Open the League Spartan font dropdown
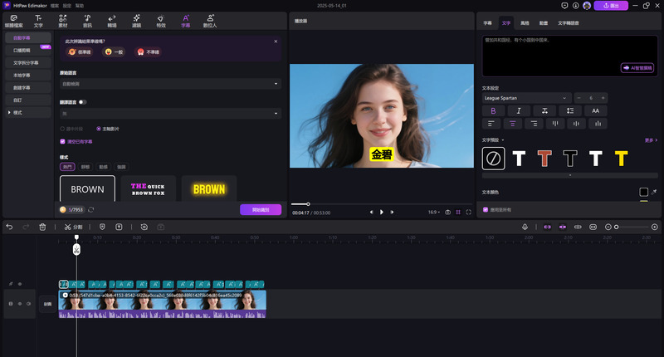664x357 pixels. 526,98
